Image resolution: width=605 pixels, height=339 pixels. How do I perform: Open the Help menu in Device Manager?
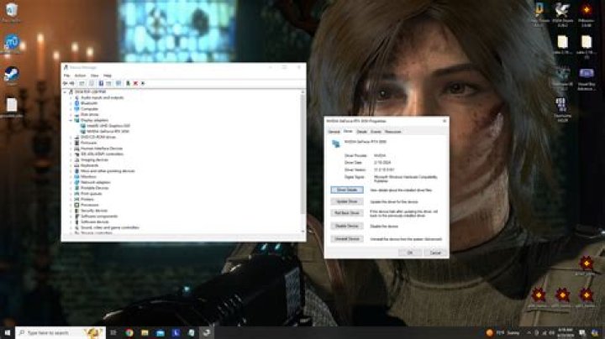(108, 76)
